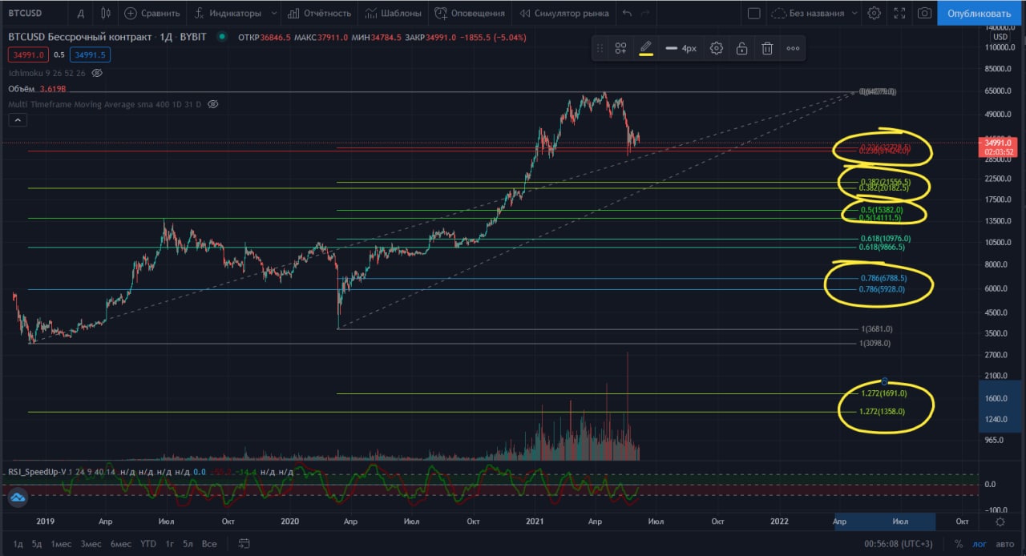This screenshot has height=556, width=1026.
Task: Undo the last chart action
Action: 627,13
